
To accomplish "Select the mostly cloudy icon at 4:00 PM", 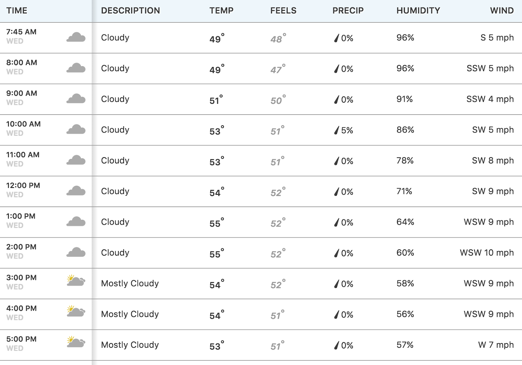I will coord(76,311).
